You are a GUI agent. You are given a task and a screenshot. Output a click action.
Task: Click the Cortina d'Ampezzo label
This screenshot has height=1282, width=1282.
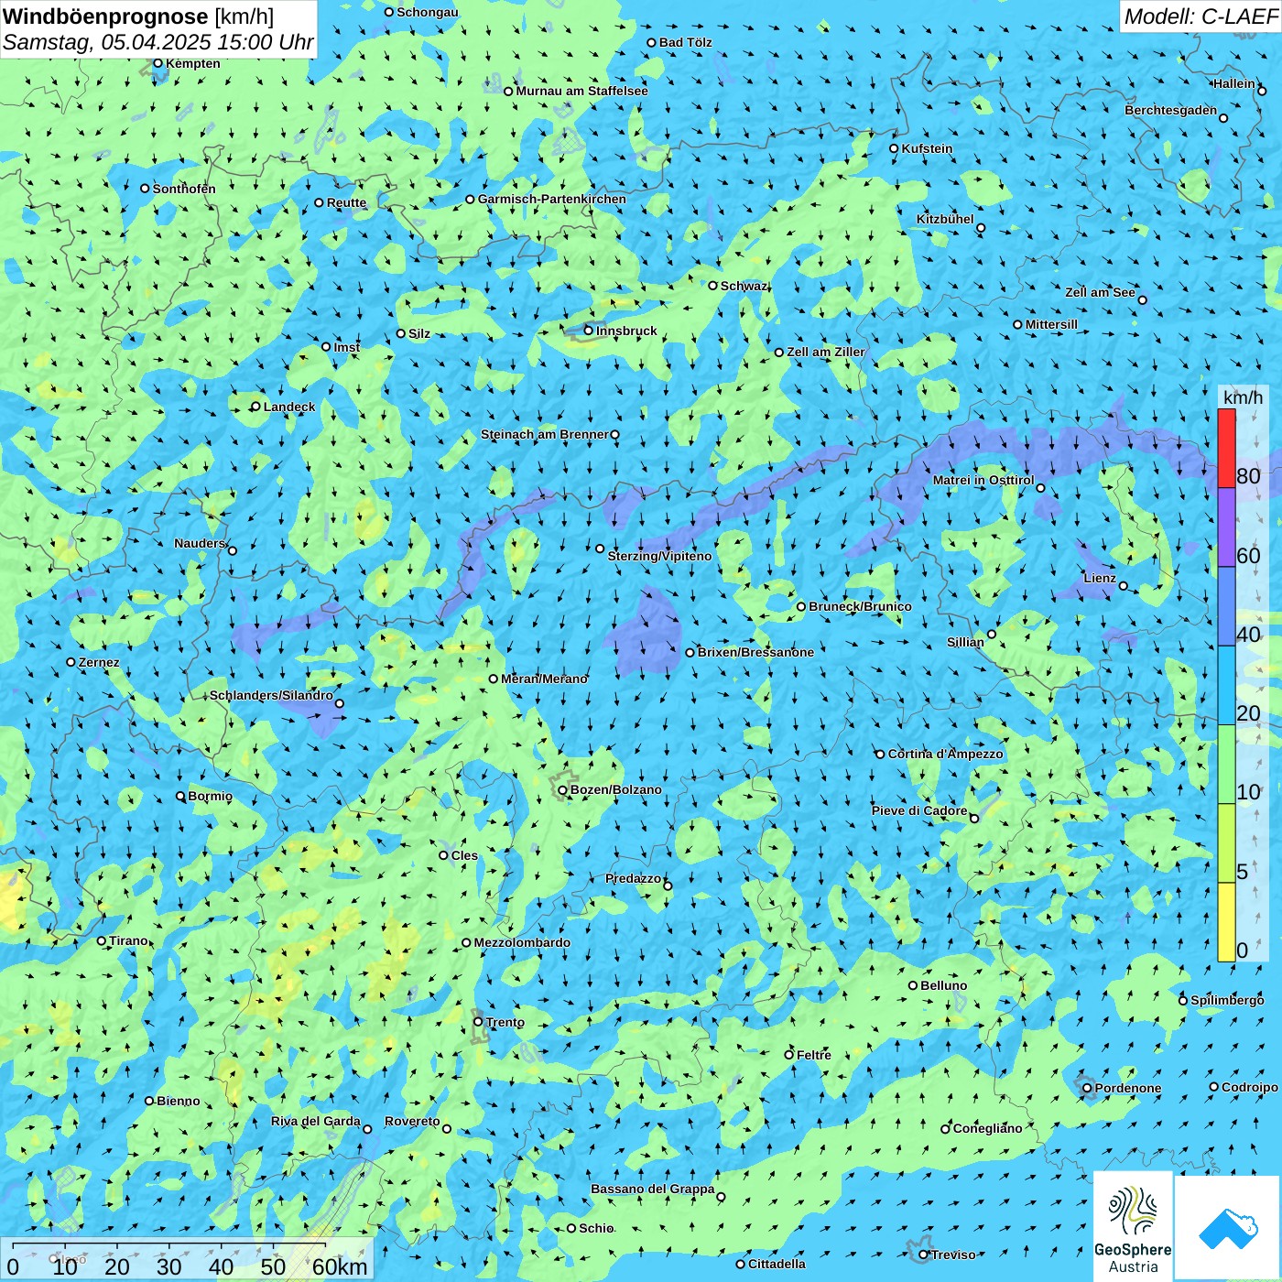(x=946, y=754)
